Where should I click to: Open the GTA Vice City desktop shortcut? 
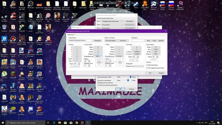(48, 17)
